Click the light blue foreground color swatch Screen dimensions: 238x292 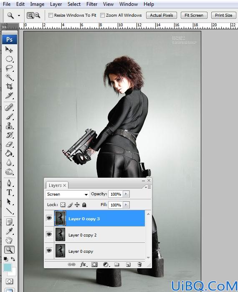pos(8,267)
